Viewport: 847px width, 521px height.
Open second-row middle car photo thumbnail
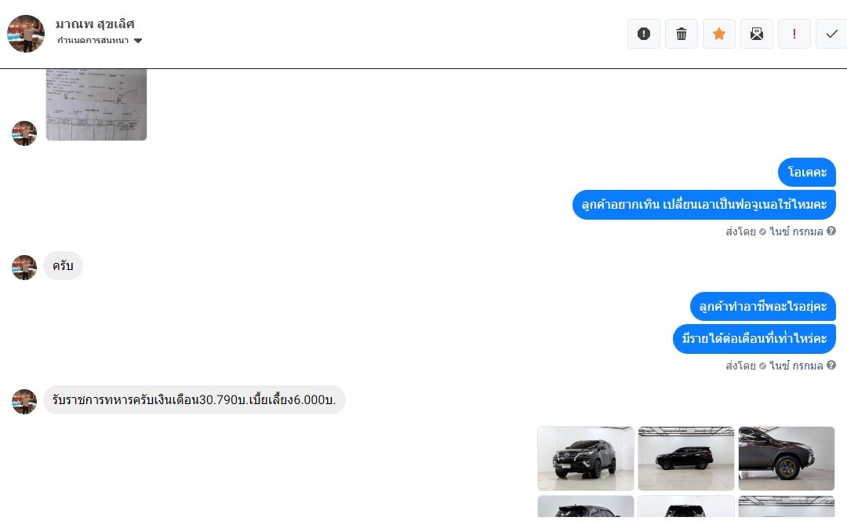click(x=686, y=508)
